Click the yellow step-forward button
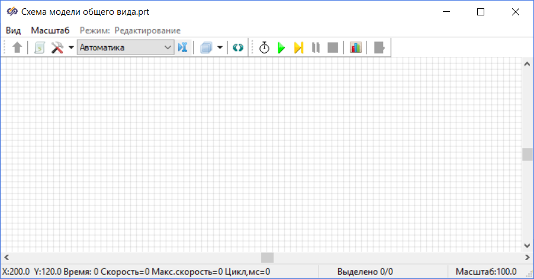 299,48
